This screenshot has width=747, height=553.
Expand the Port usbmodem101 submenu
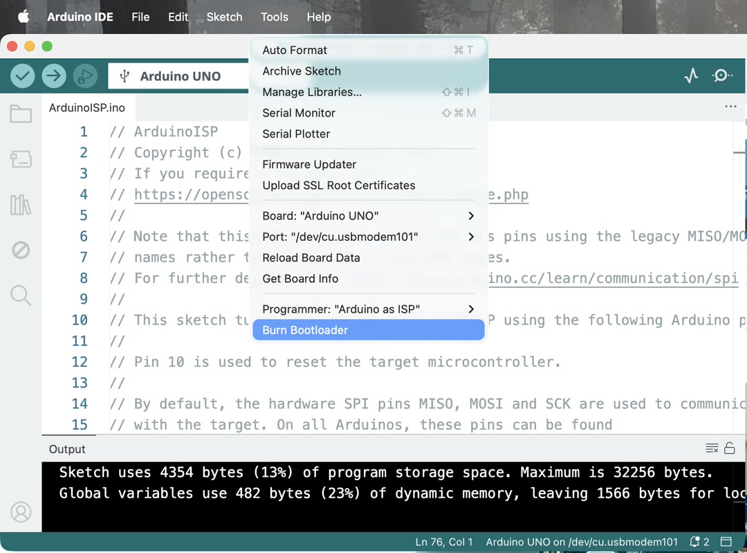369,237
